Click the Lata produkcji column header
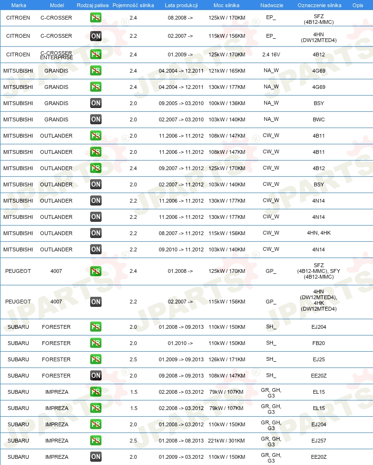 (x=181, y=5)
